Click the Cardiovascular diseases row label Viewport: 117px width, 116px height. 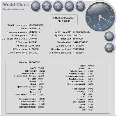[x=76, y=76]
